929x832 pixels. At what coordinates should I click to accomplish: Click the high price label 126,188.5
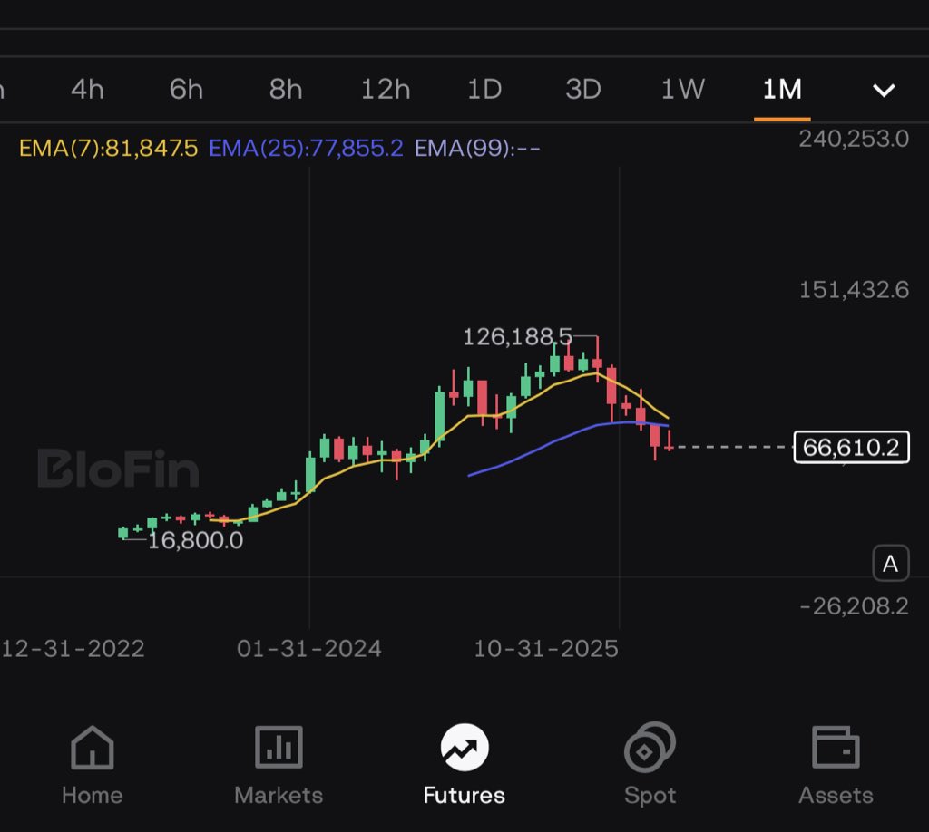coord(515,336)
